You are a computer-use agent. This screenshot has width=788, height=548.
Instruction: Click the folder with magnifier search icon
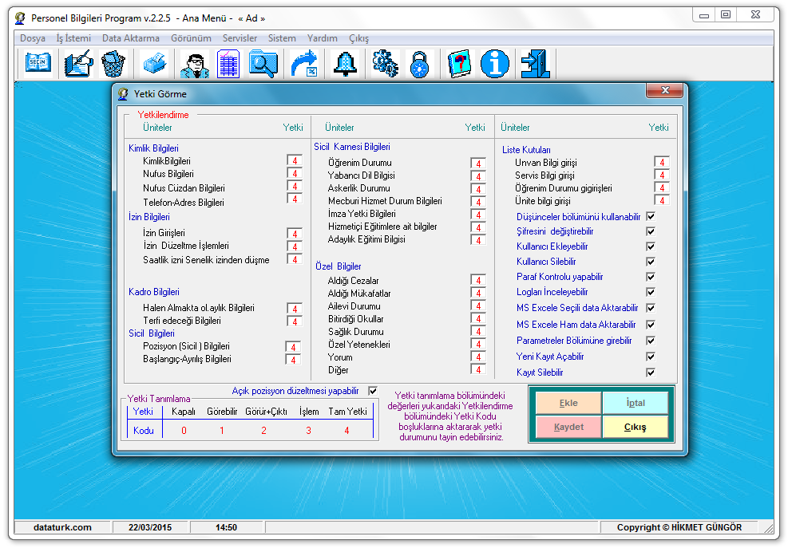[x=263, y=64]
